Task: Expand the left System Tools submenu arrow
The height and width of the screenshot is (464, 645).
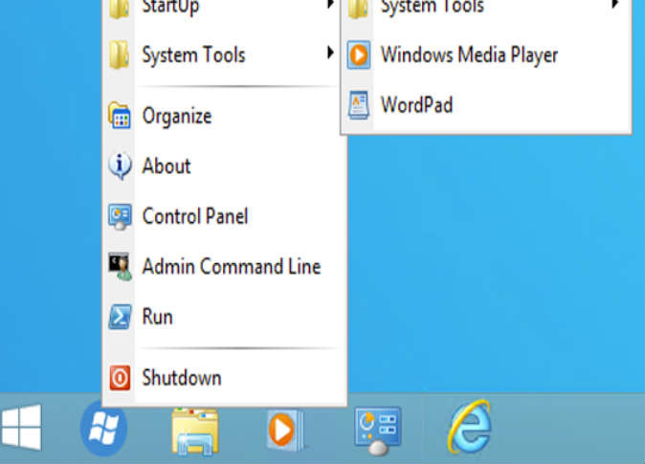Action: [329, 52]
